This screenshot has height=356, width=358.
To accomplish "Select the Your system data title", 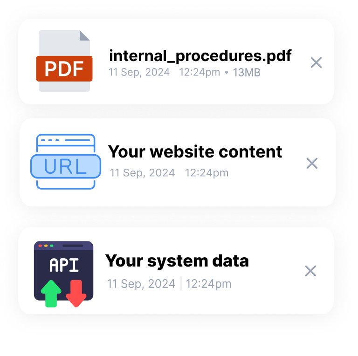I will [177, 261].
